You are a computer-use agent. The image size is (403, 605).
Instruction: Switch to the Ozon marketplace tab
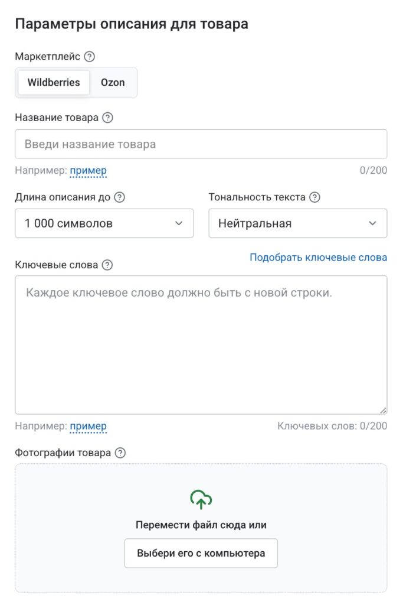pos(113,83)
